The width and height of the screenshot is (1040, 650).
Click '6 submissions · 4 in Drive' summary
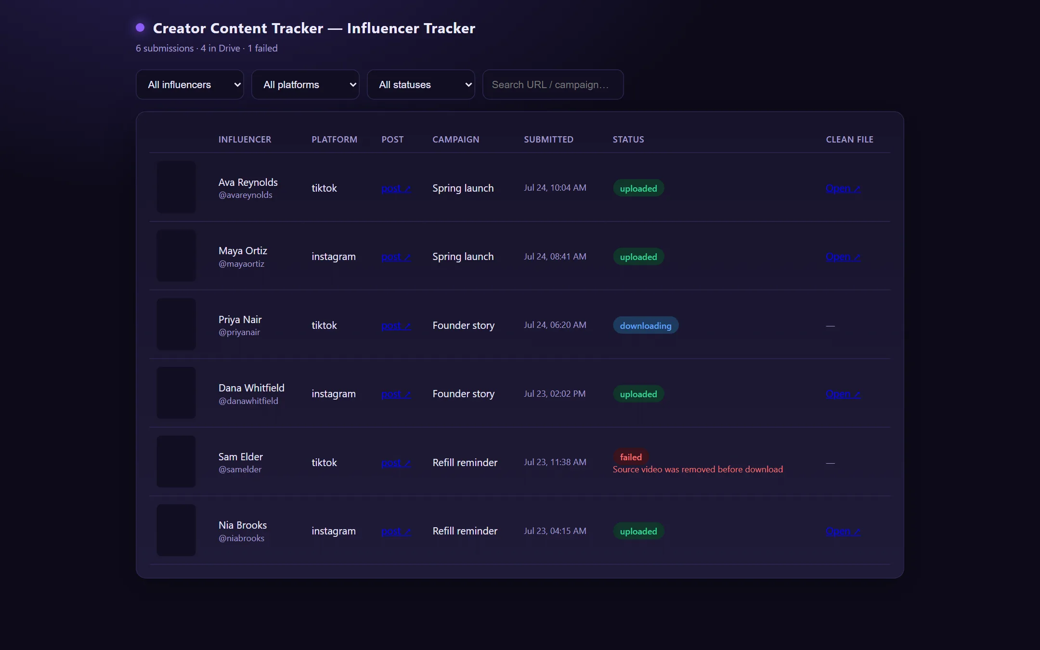click(x=188, y=48)
